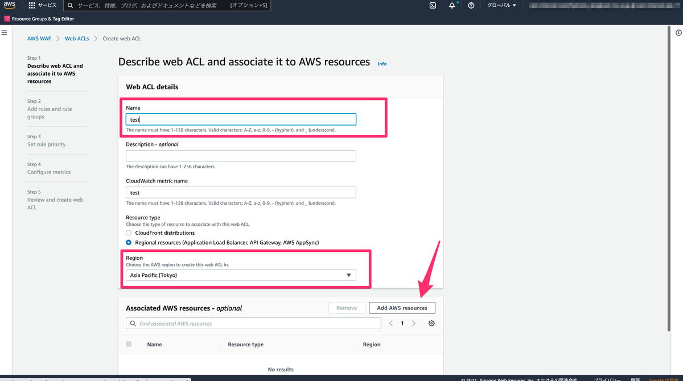The width and height of the screenshot is (683, 381).
Task: Launch CloudShell from the top bar
Action: (432, 5)
